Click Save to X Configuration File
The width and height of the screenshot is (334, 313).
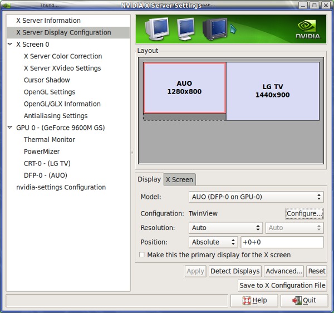point(282,285)
